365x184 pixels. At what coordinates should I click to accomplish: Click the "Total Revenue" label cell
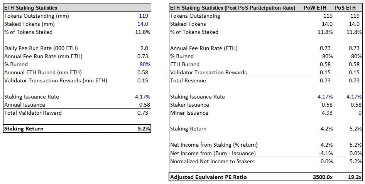[x=188, y=80]
